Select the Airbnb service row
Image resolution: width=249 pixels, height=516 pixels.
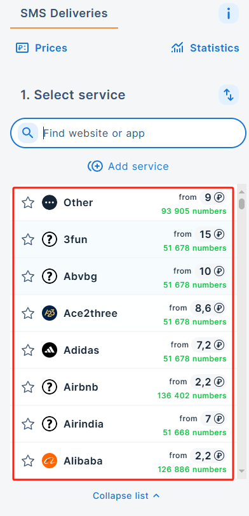[123, 387]
